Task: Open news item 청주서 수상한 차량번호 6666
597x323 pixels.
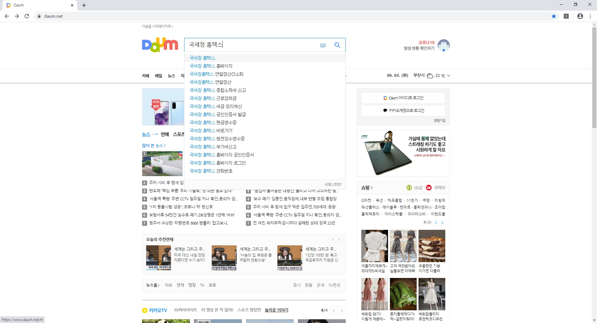Action: (x=189, y=223)
